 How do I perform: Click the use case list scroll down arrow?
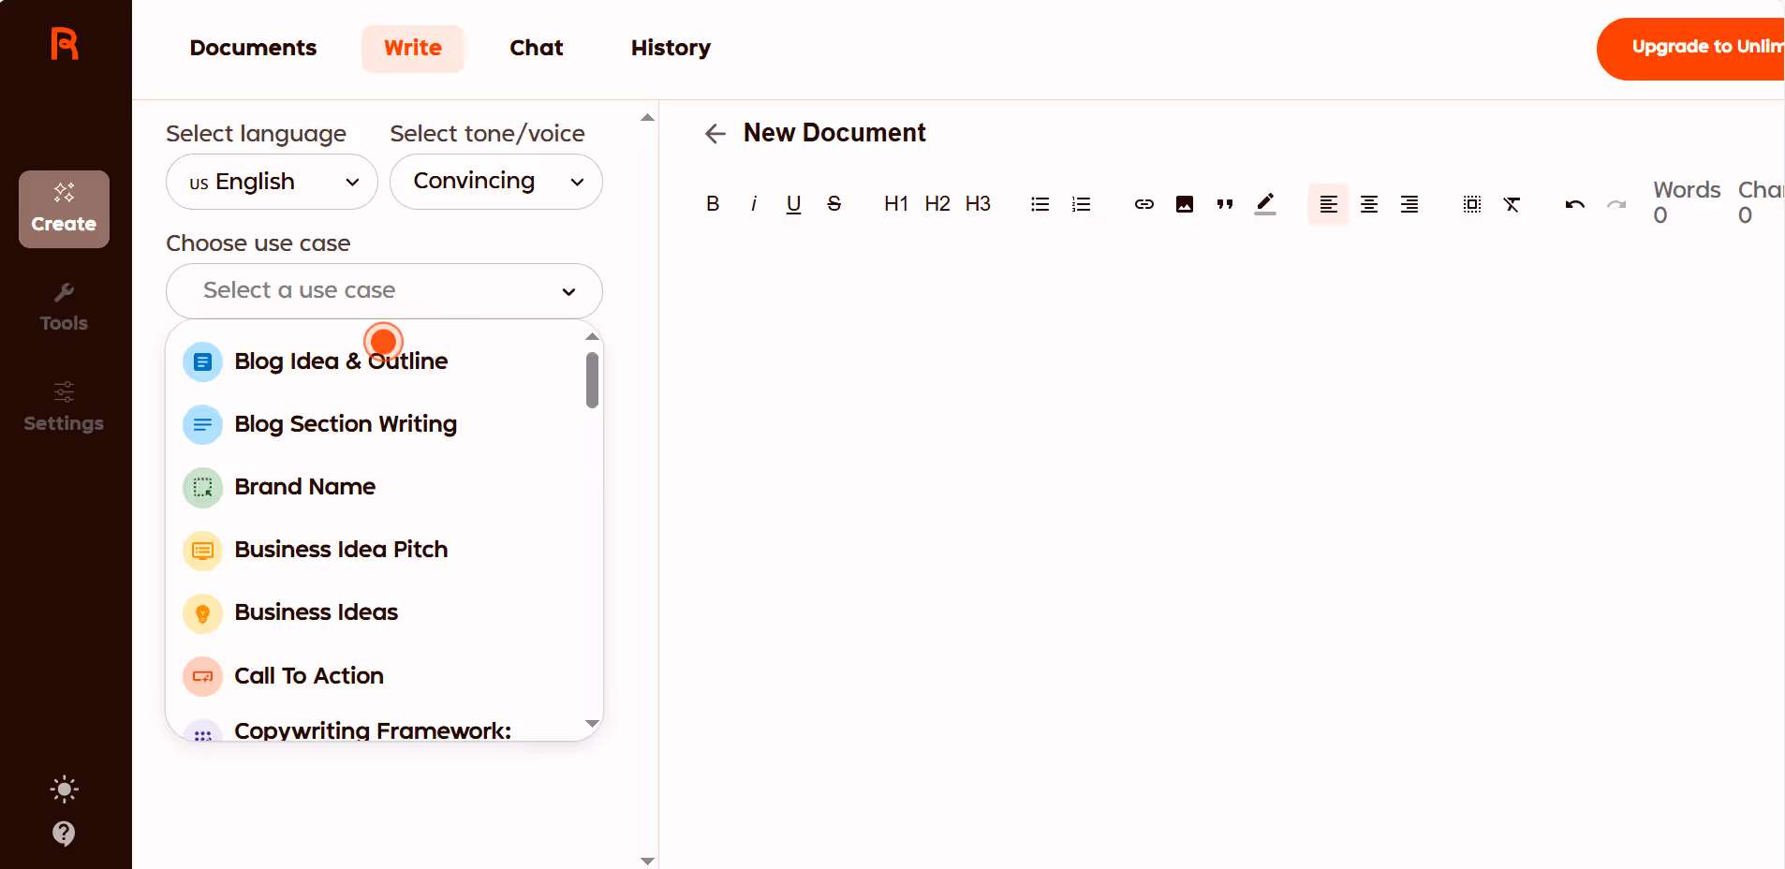coord(592,724)
